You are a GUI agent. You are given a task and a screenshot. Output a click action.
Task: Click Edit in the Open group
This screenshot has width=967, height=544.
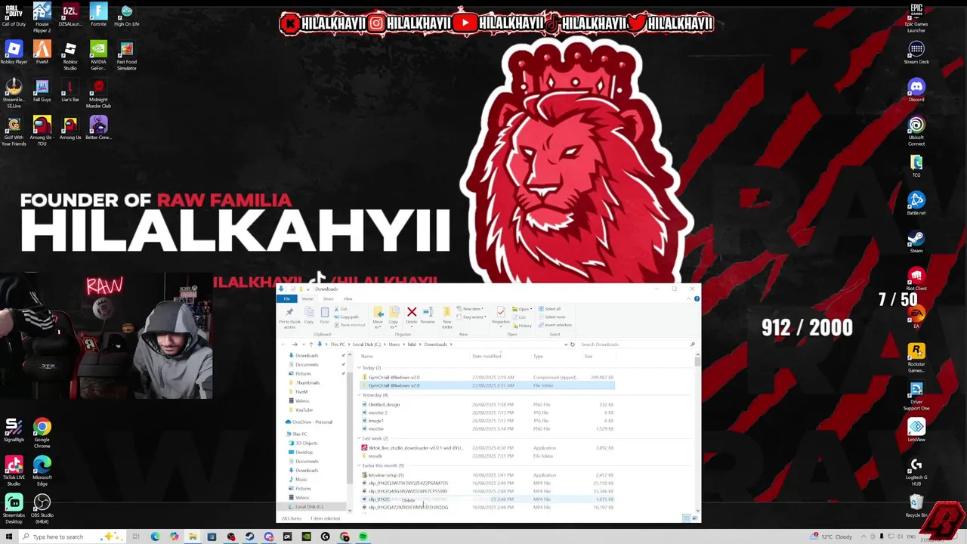(519, 317)
